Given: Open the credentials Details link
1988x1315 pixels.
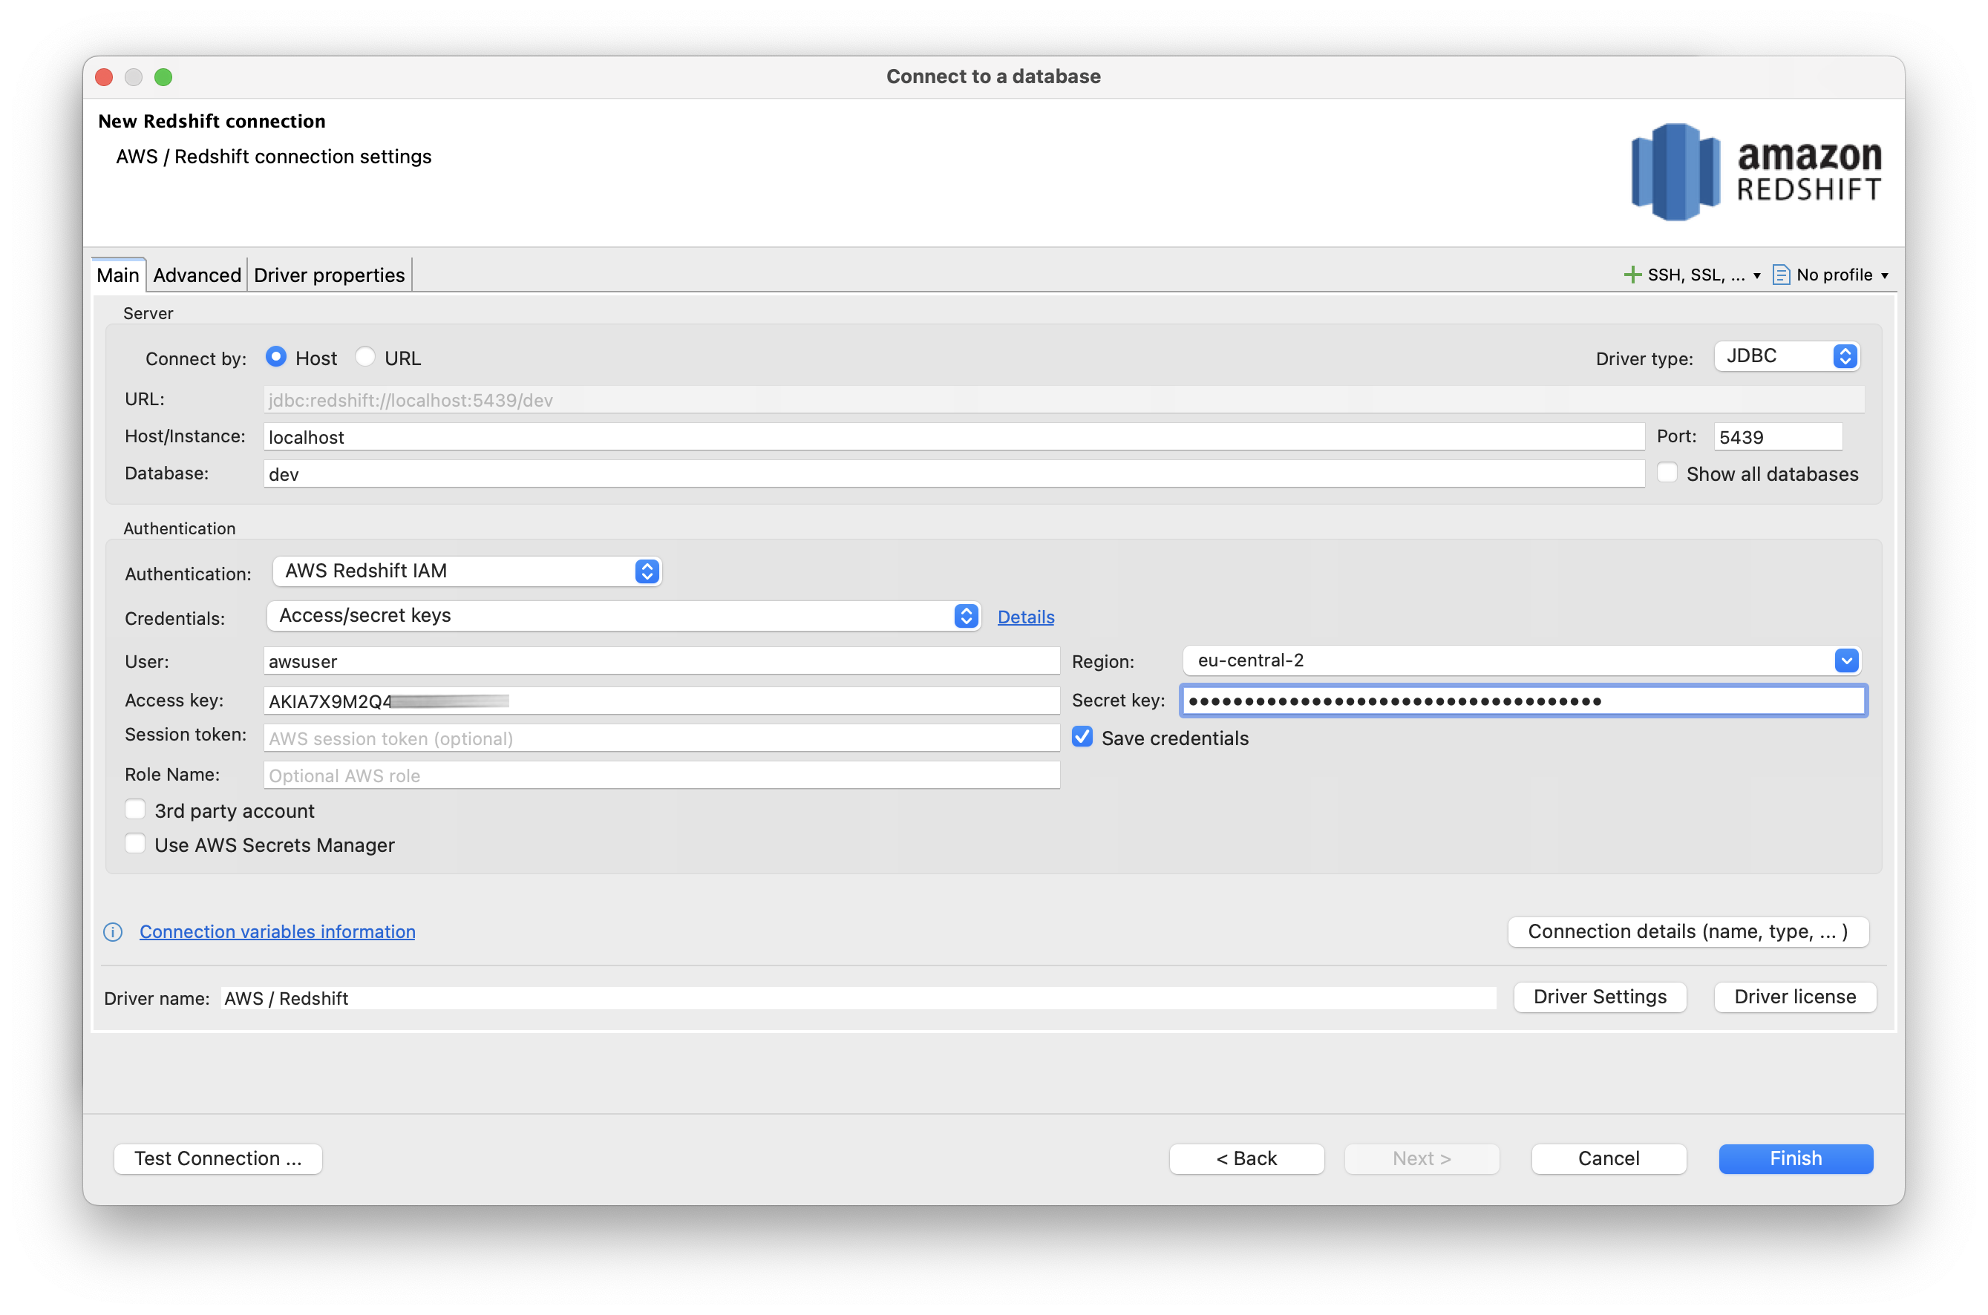Looking at the screenshot, I should [1025, 617].
